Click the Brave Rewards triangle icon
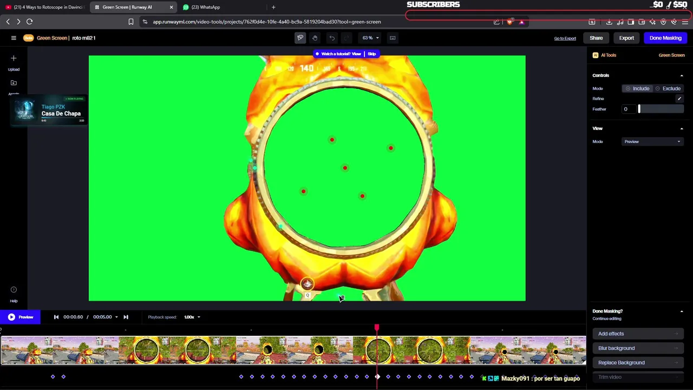The height and width of the screenshot is (390, 693). (x=521, y=22)
